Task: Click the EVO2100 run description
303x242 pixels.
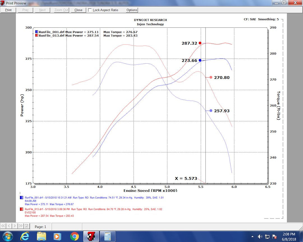Action: click(30, 213)
